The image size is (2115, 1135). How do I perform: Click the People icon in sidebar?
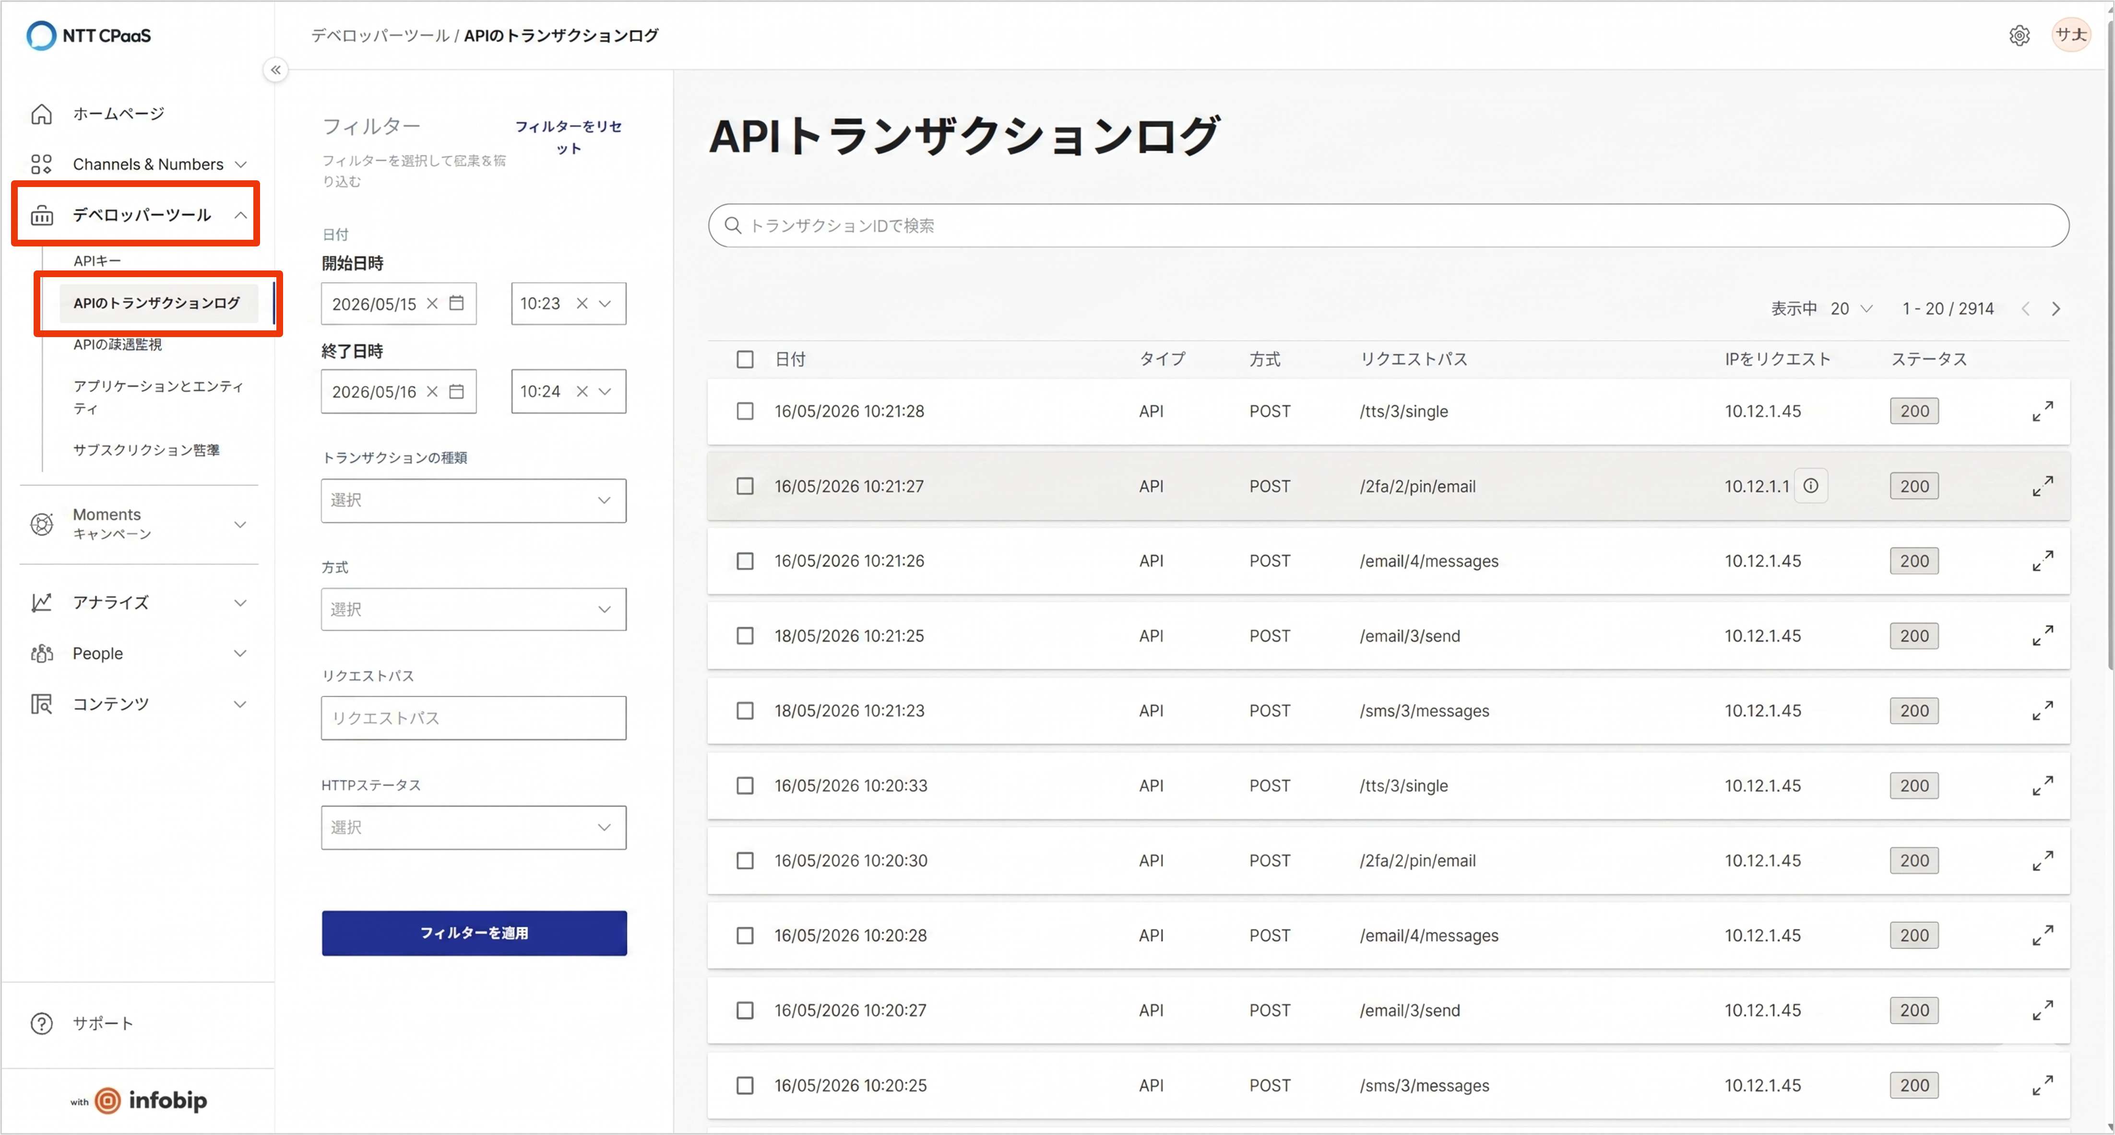point(41,653)
